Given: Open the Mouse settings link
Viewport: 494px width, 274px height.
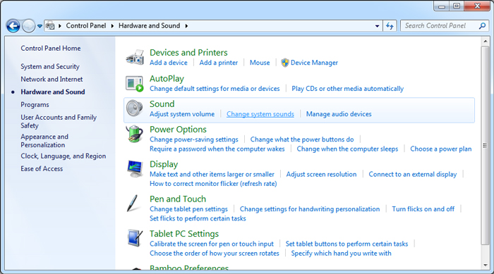Looking at the screenshot, I should [x=260, y=63].
